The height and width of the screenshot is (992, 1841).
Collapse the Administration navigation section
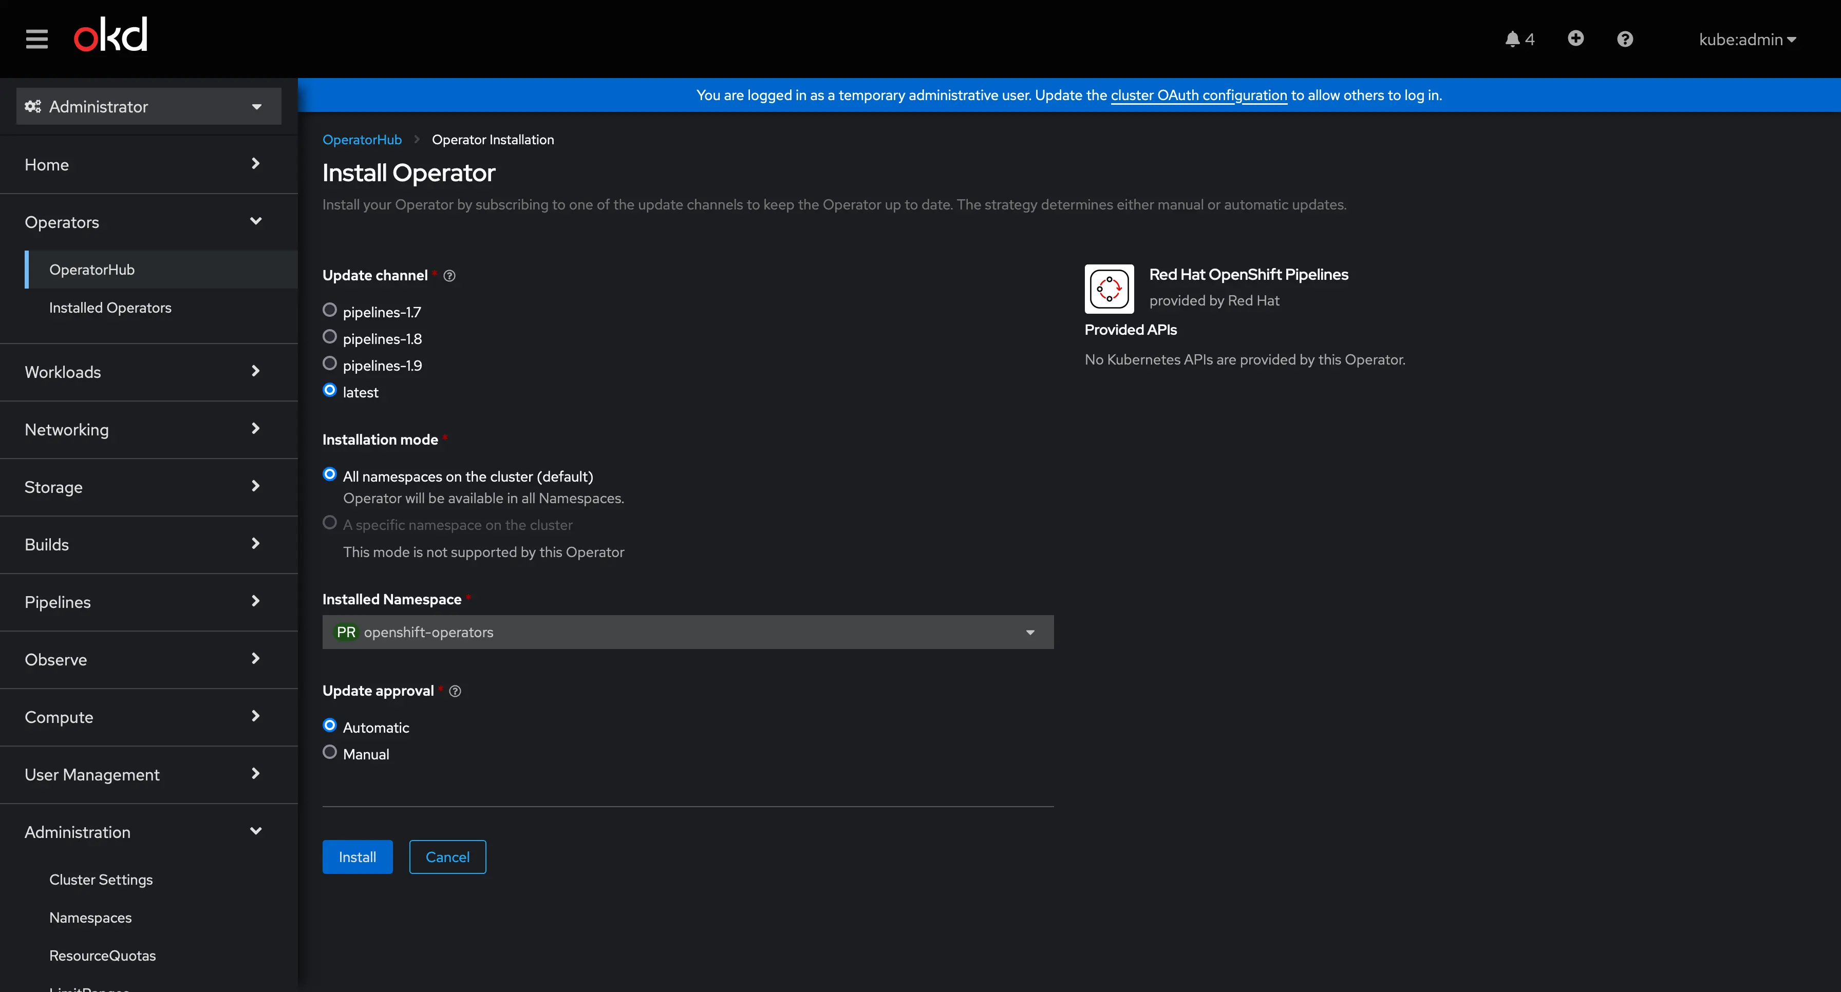[148, 832]
